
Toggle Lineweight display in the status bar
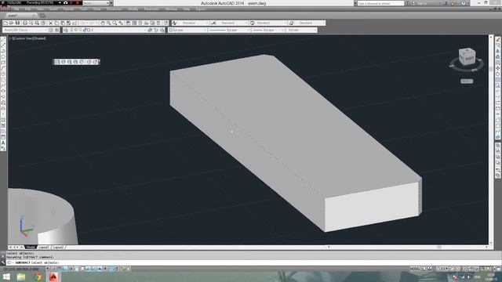pyautogui.click(x=105, y=269)
